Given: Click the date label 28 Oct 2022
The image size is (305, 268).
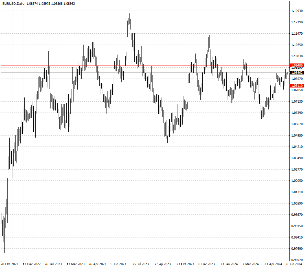Looking at the screenshot, I should point(10,264).
